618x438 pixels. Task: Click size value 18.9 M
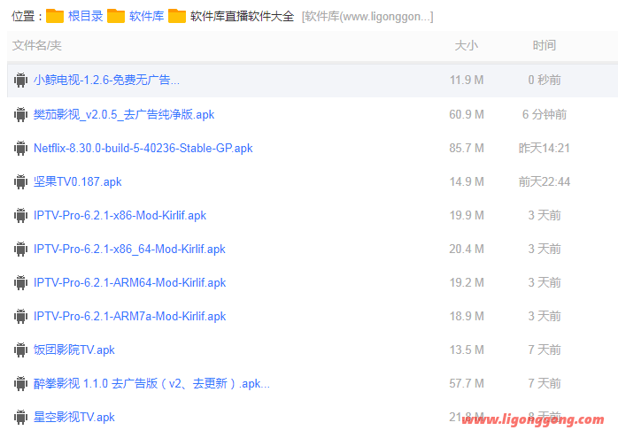point(467,316)
